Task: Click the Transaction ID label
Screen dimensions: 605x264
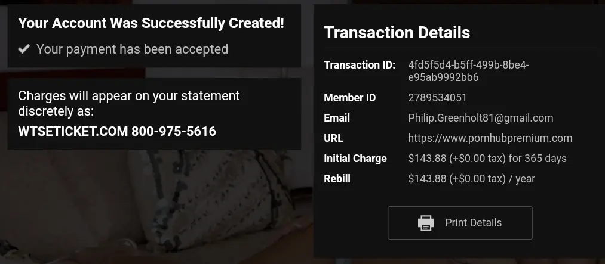Action: (360, 65)
